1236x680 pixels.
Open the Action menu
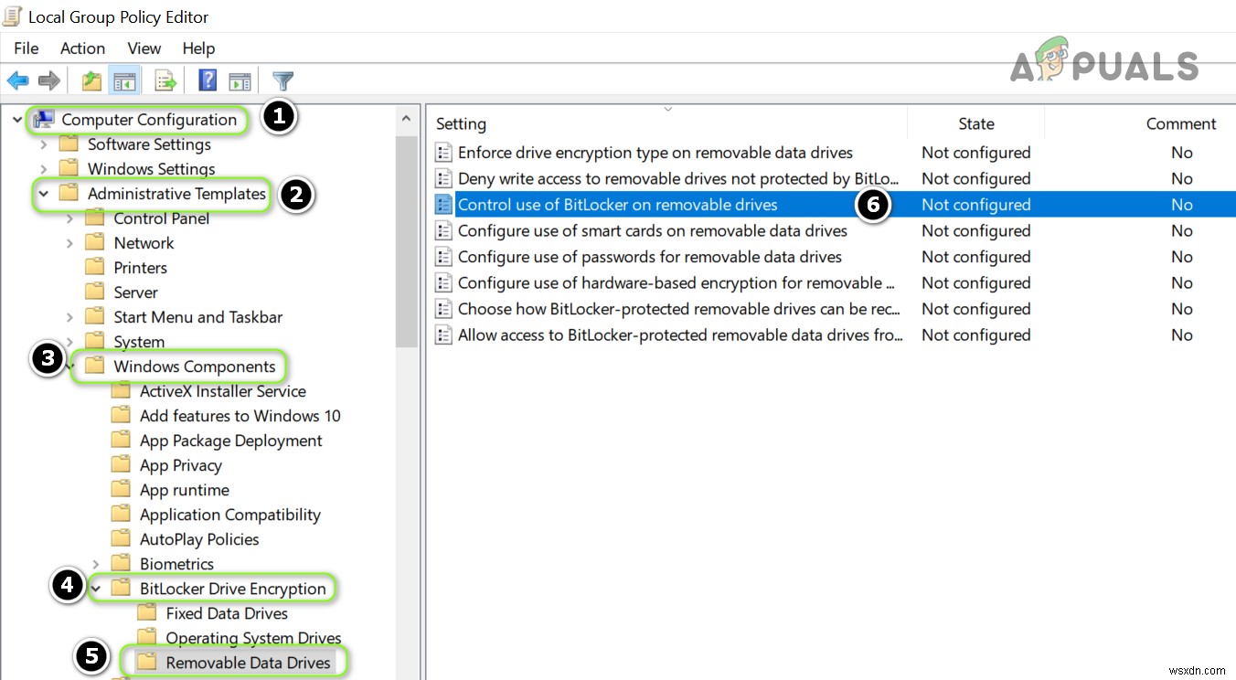[x=82, y=48]
